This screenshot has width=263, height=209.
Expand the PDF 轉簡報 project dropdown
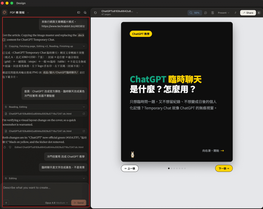coord(28,13)
